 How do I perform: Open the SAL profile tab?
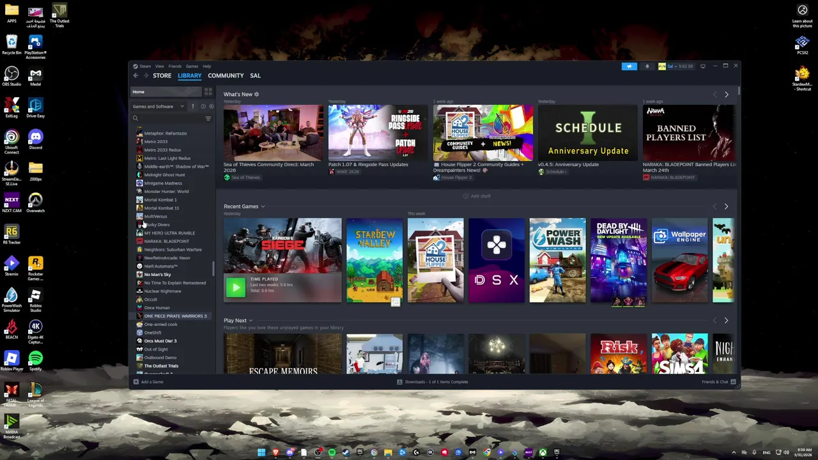pyautogui.click(x=255, y=75)
